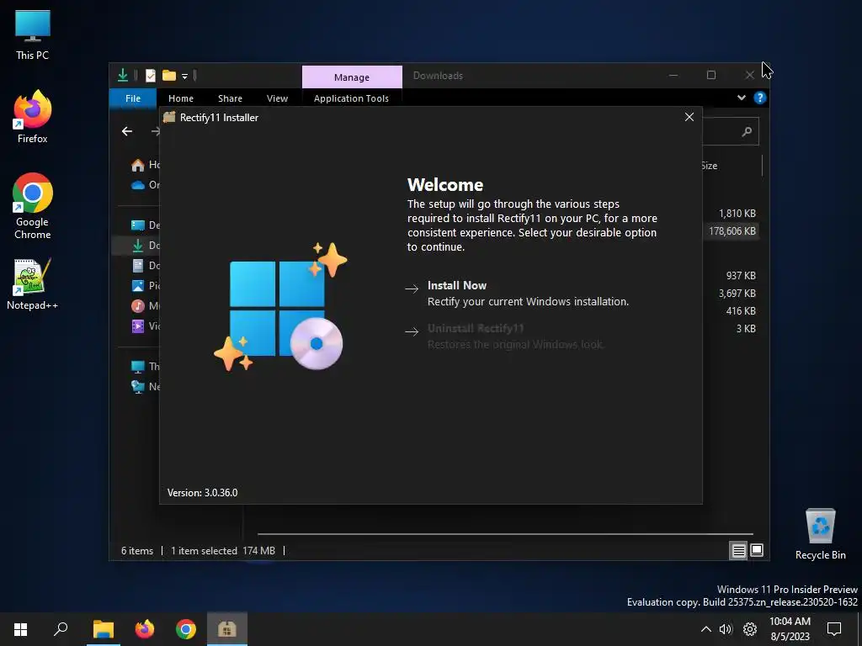Show hidden tray icons chevron
Image resolution: width=862 pixels, height=646 pixels.
coord(706,629)
